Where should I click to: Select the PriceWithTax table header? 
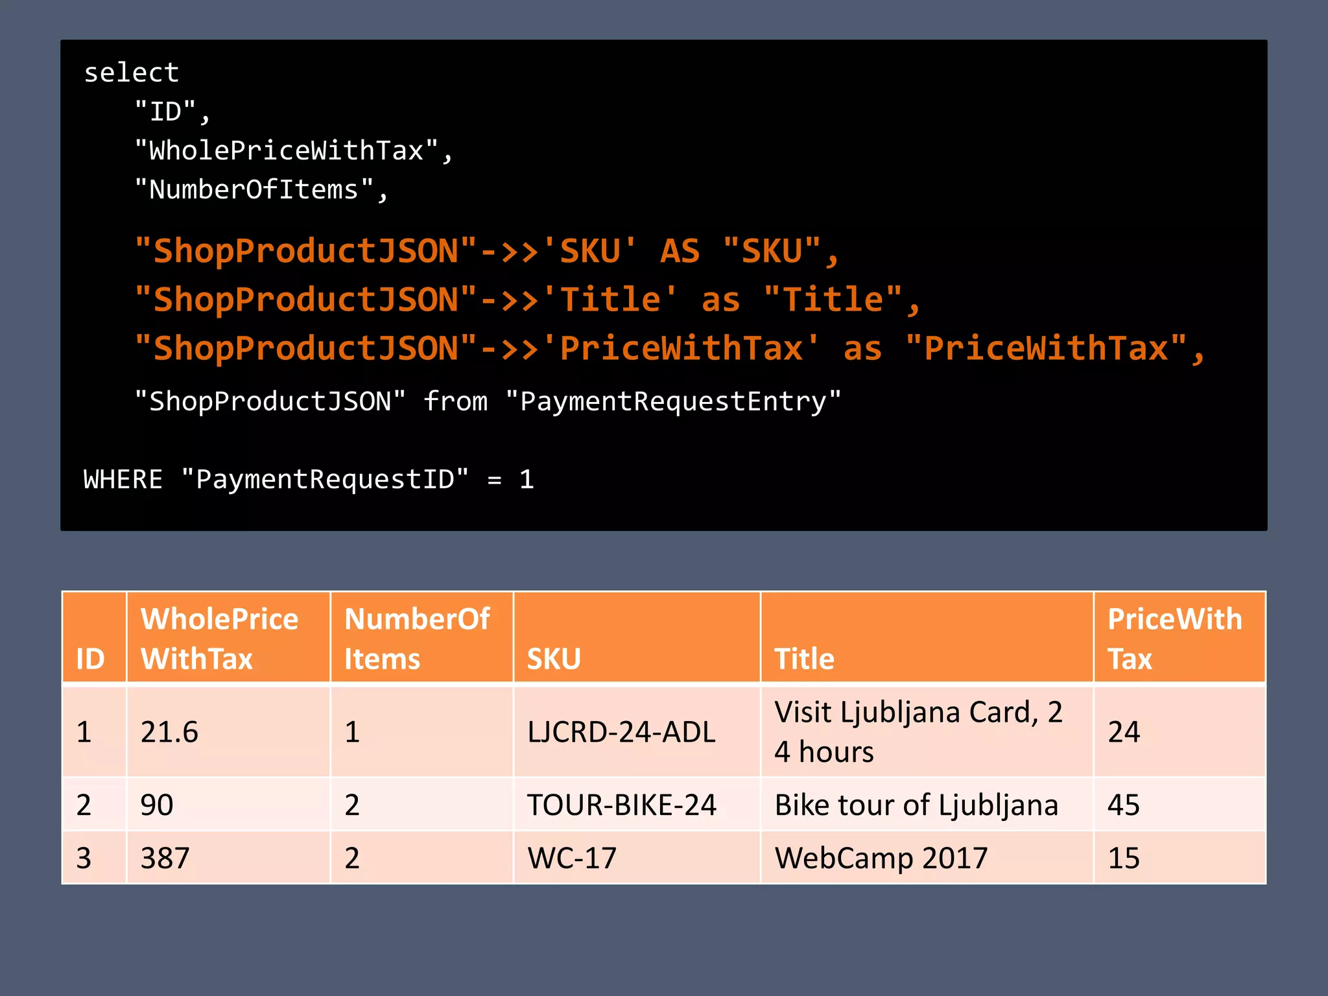(1174, 638)
